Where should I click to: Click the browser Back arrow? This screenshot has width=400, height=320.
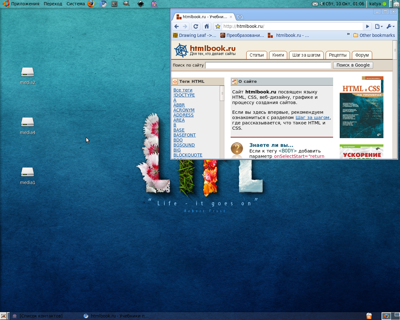pyautogui.click(x=177, y=27)
